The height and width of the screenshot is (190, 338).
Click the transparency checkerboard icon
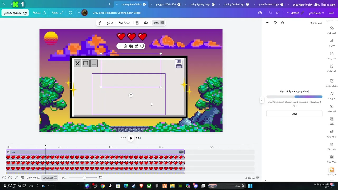tap(137, 23)
